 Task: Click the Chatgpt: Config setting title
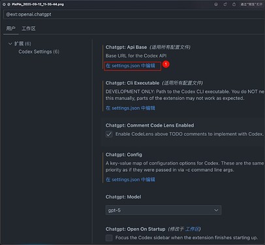(x=124, y=155)
